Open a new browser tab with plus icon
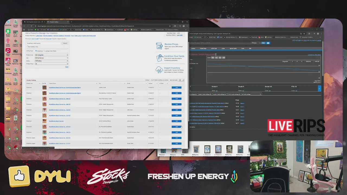 72,22
